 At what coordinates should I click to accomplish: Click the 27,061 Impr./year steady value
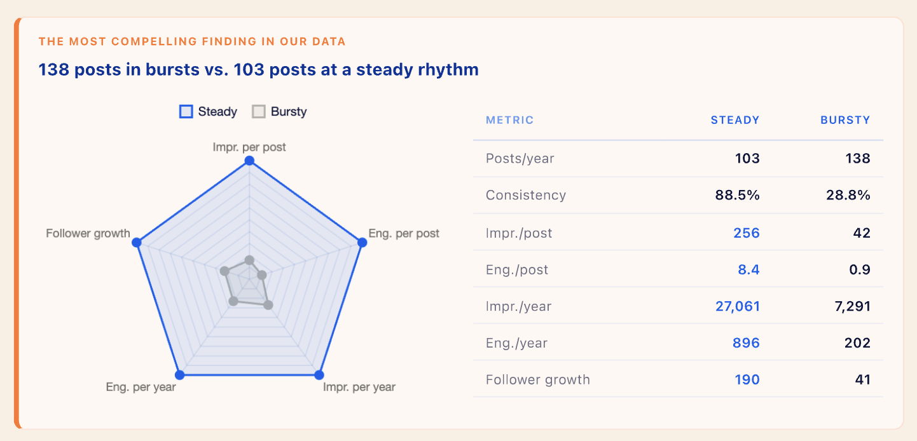click(x=738, y=307)
